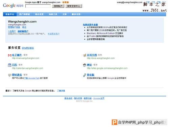This screenshot has height=127, width=169.
Task: Open the 日历 service link
Action: click(x=15, y=65)
